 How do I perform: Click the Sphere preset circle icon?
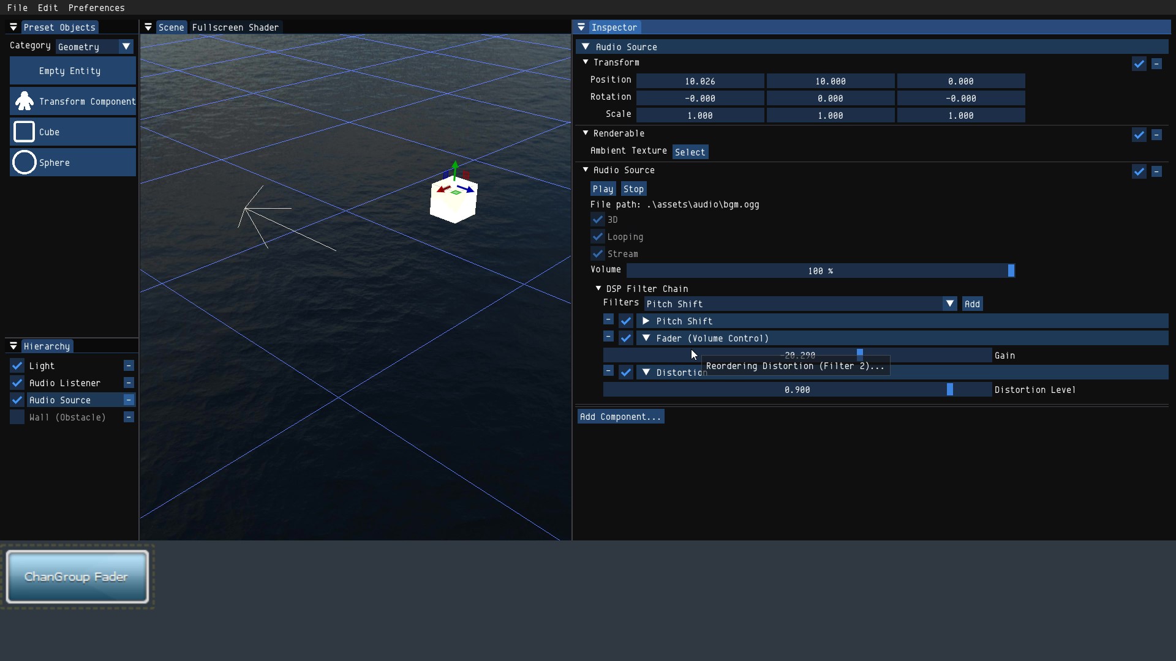pyautogui.click(x=24, y=162)
